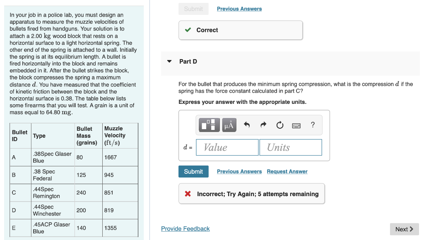Submit the Part D answer
424x240 pixels.
point(193,171)
